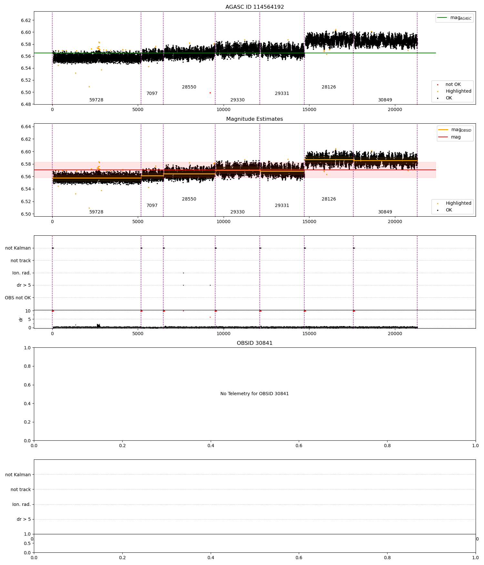Click the 'Magnitude Estimates' plot title
The width and height of the screenshot is (484, 565).
click(x=255, y=119)
